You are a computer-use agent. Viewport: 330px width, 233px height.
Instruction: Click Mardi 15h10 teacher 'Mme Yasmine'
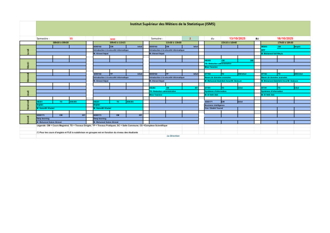(229, 67)
